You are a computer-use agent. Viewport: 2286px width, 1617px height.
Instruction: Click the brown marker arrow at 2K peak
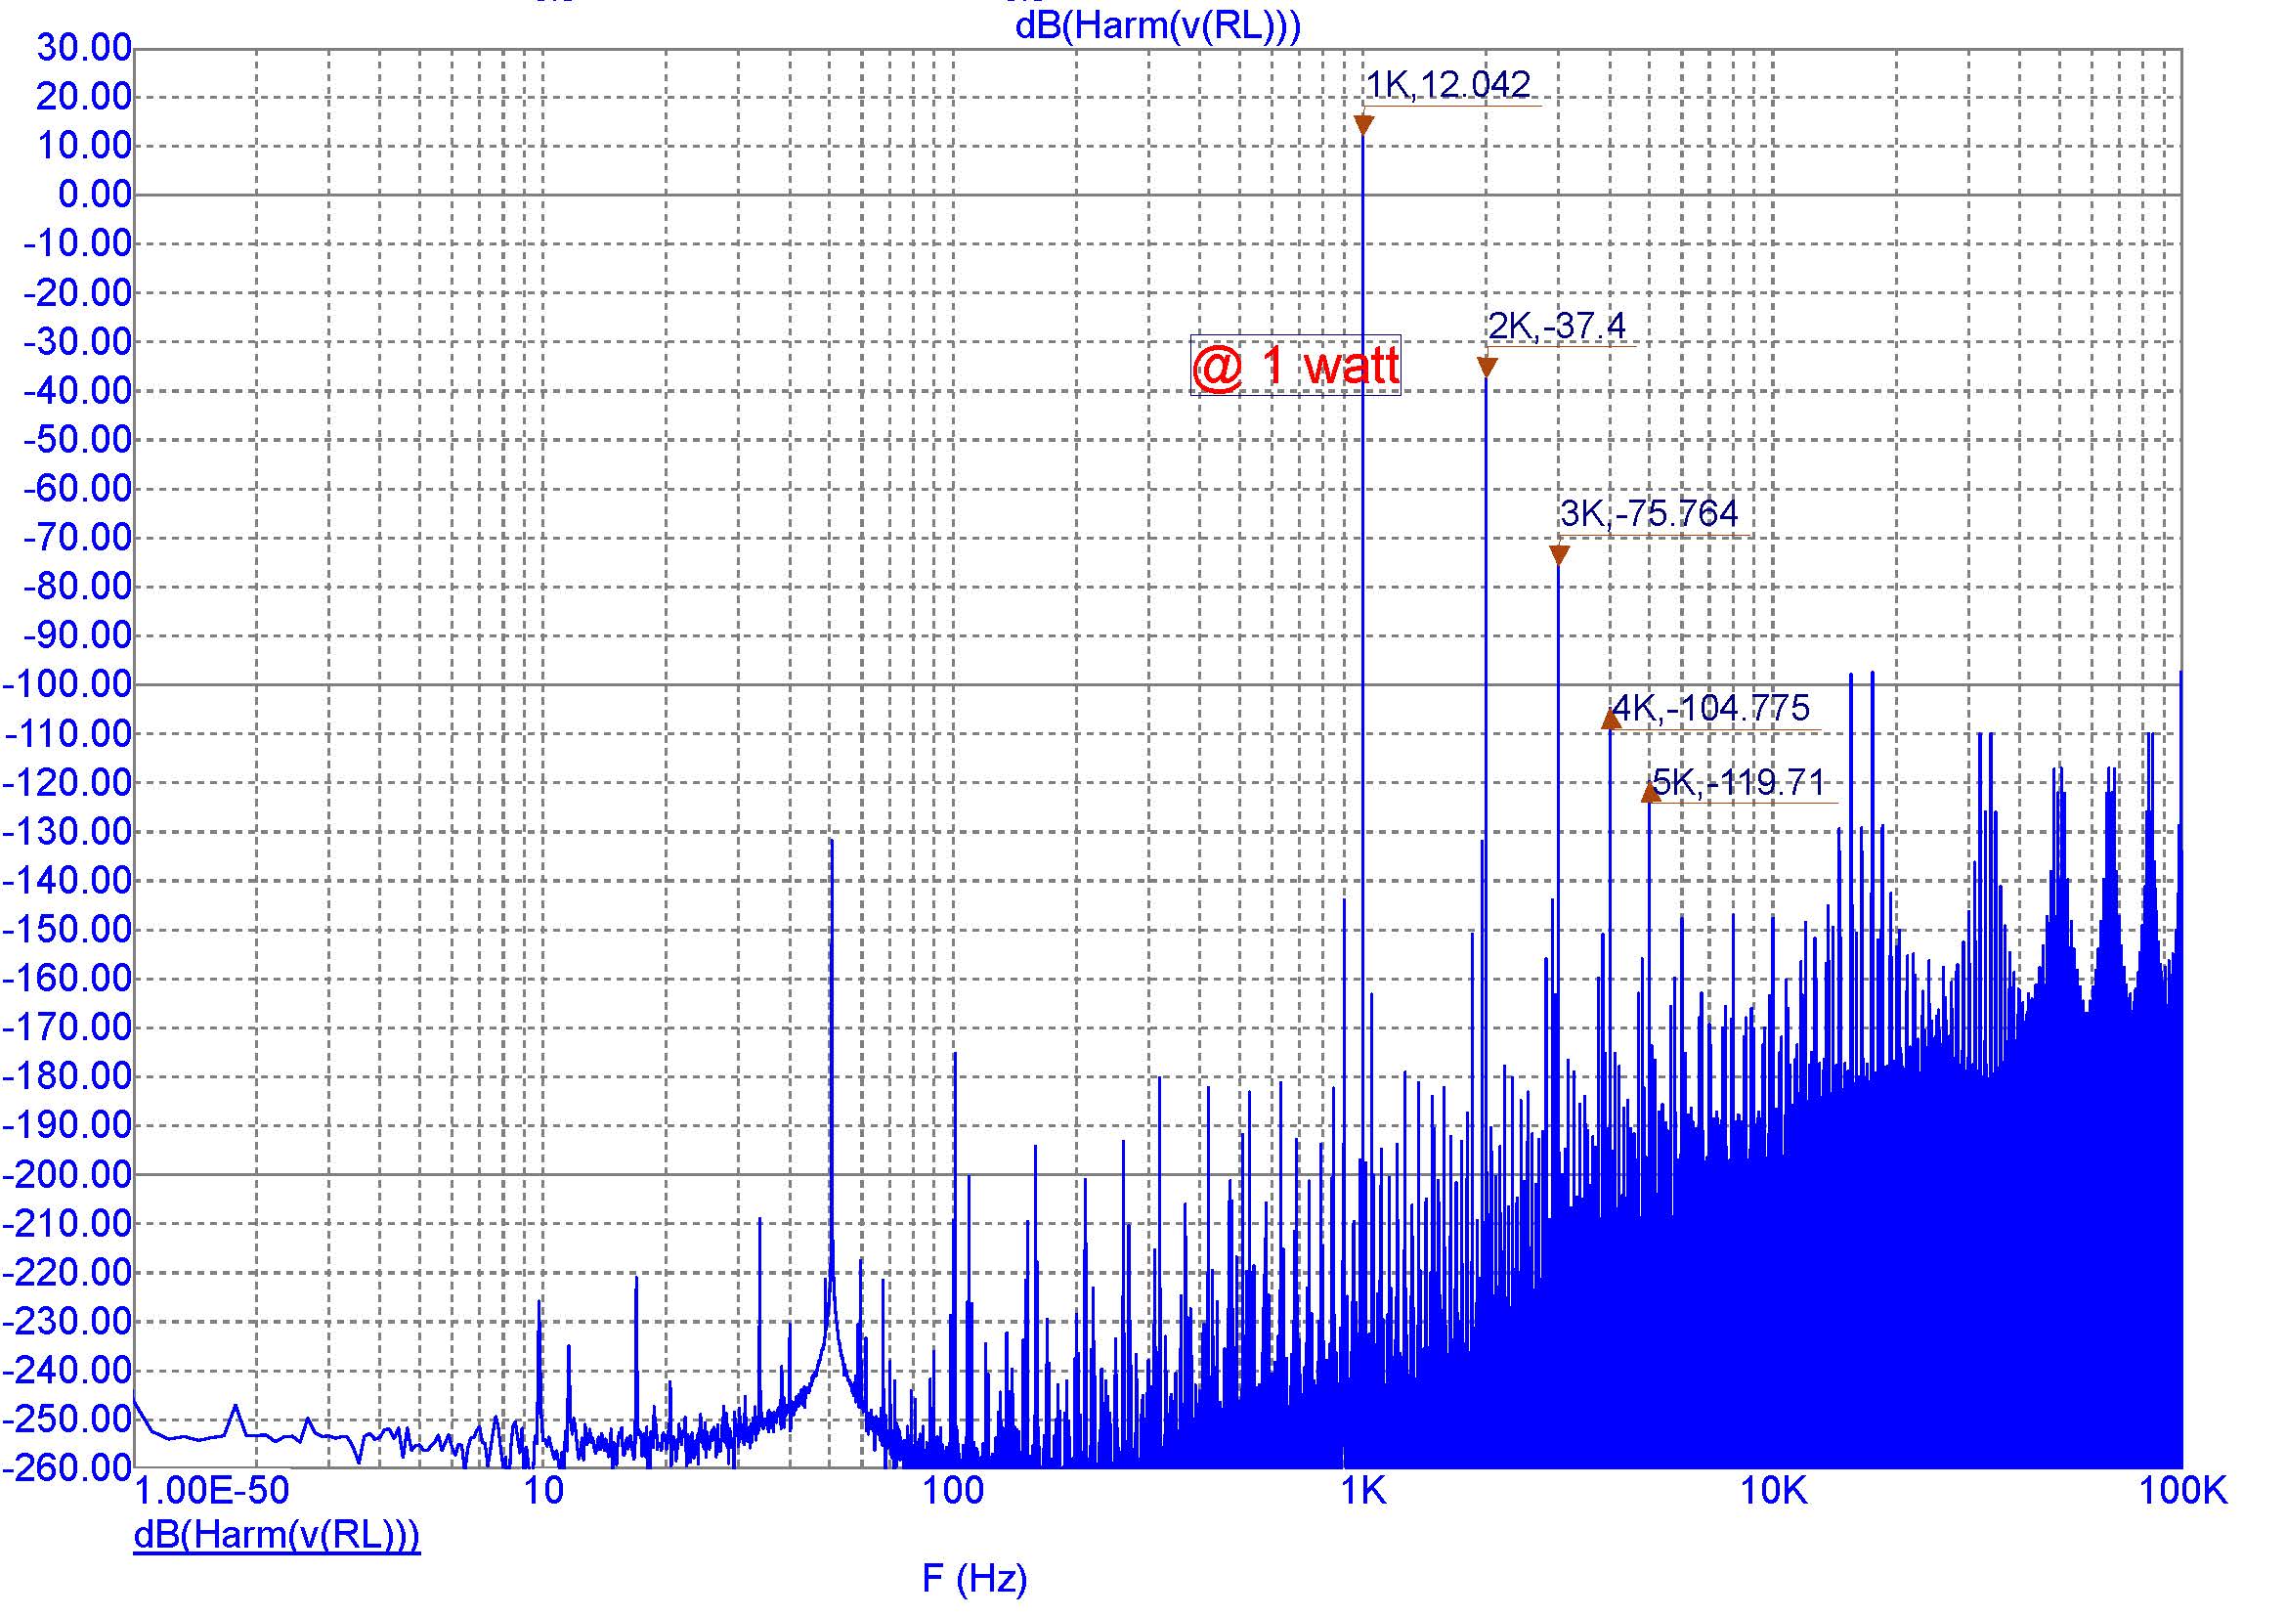pyautogui.click(x=1487, y=368)
